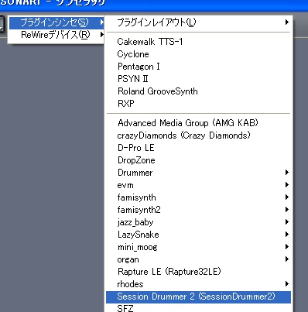Click the Drummer menu entry text
The width and height of the screenshot is (308, 312).
pyautogui.click(x=135, y=173)
